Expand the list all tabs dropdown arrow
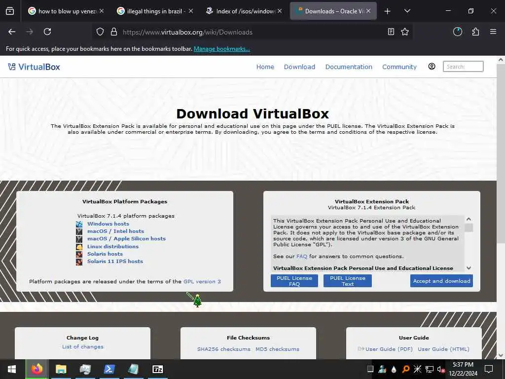Image resolution: width=505 pixels, height=379 pixels. tap(407, 11)
